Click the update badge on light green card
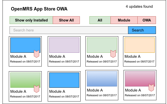Screen dimensions: 167x104 113,54
